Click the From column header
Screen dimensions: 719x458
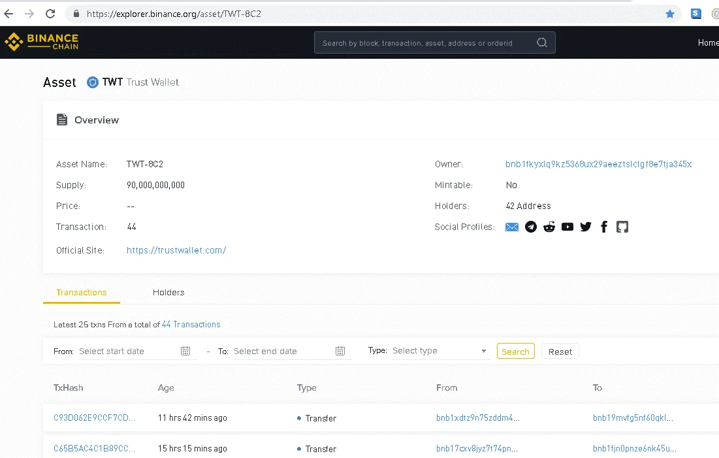(x=447, y=388)
